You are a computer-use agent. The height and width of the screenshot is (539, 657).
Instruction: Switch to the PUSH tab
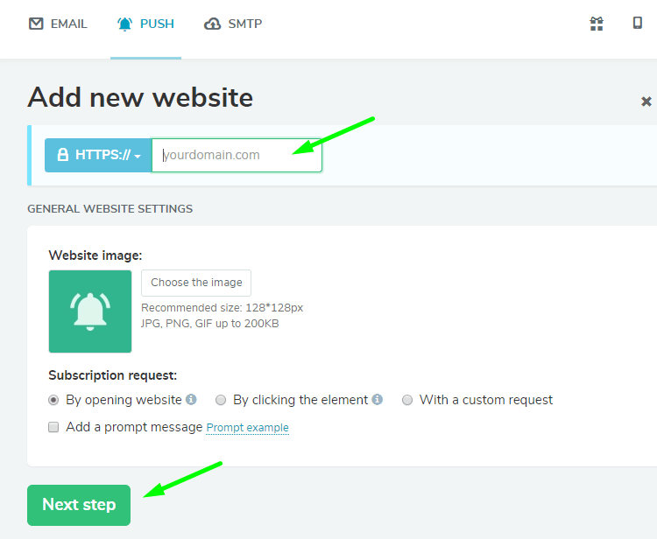coord(145,24)
